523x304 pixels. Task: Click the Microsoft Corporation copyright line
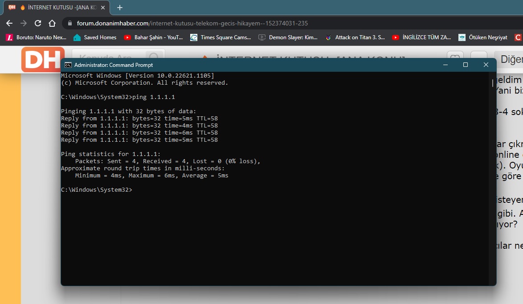pyautogui.click(x=145, y=83)
